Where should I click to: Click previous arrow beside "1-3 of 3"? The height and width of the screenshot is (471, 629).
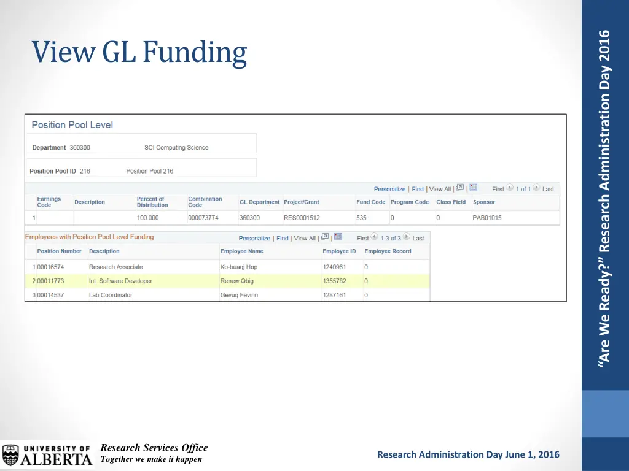click(374, 237)
